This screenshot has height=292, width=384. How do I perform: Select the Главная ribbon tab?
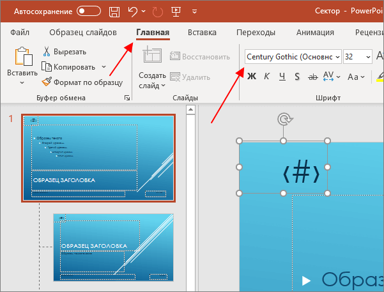click(x=153, y=33)
